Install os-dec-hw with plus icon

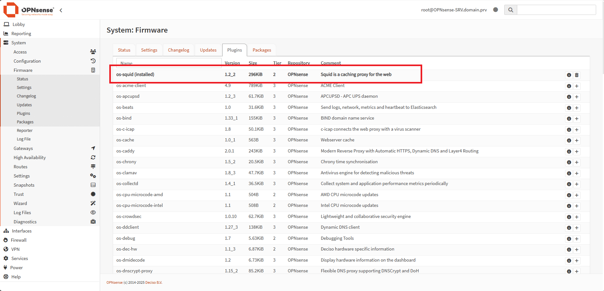click(577, 250)
